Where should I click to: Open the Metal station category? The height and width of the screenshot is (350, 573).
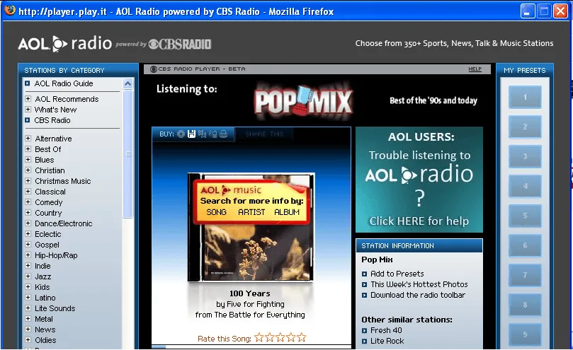click(x=44, y=319)
